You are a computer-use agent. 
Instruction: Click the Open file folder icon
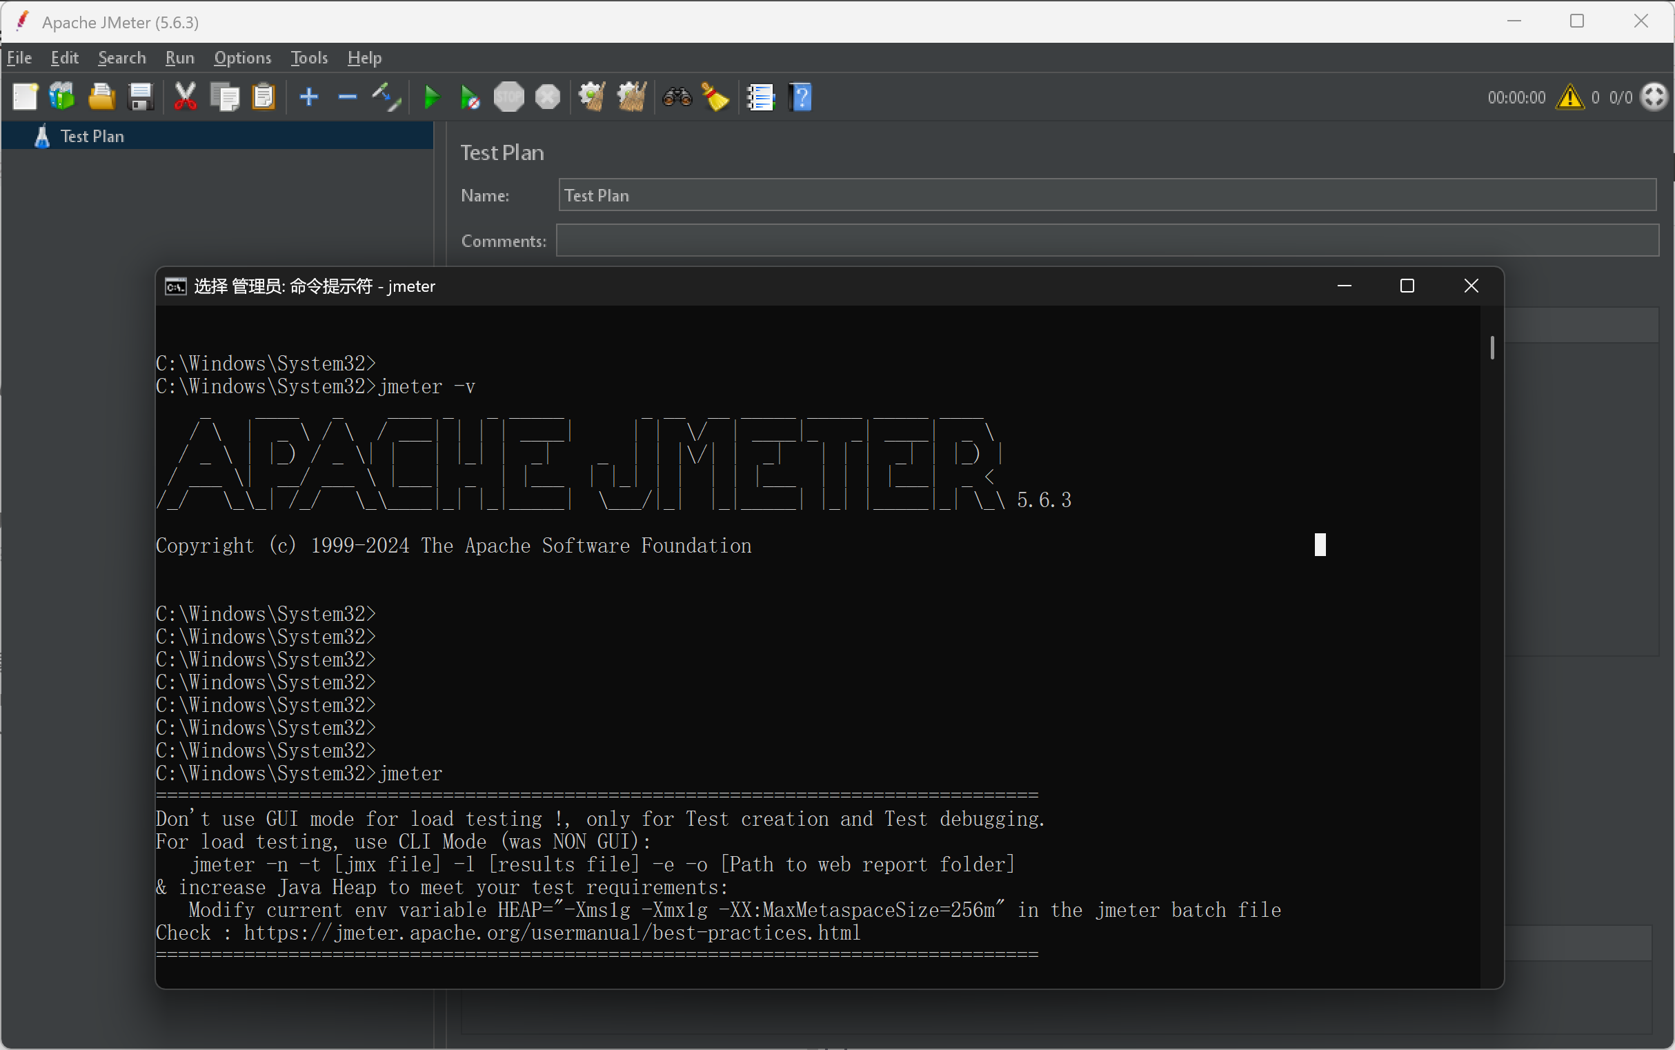[x=102, y=97]
